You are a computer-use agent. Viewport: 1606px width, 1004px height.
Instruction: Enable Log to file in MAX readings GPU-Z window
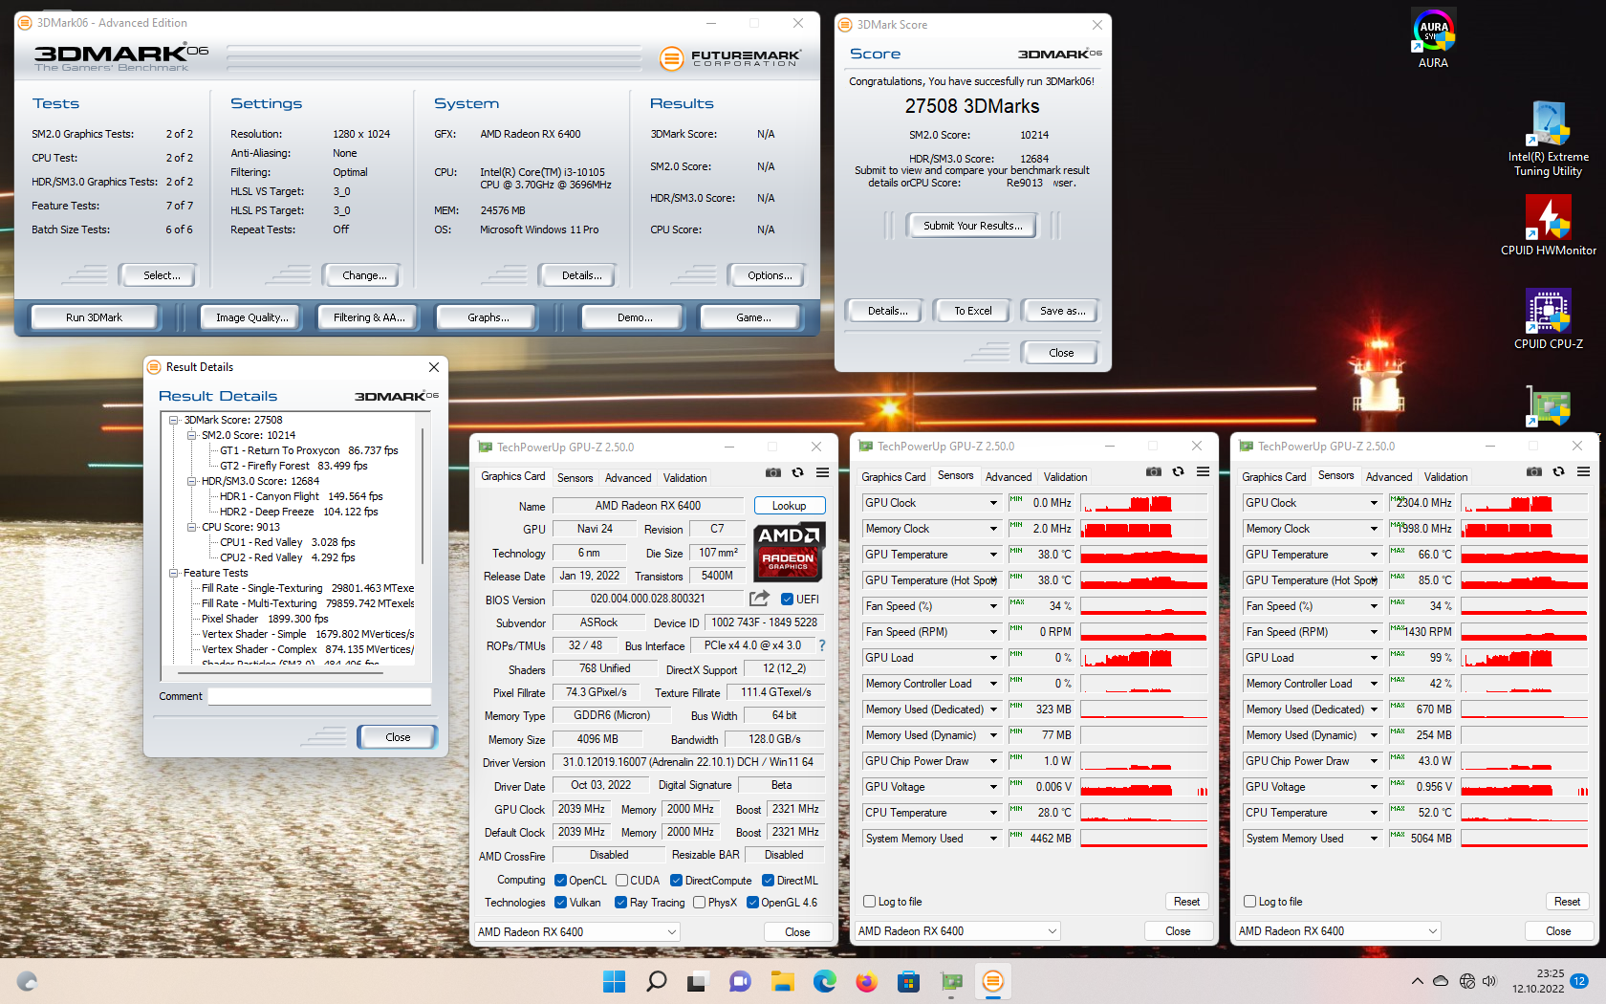click(x=1249, y=902)
